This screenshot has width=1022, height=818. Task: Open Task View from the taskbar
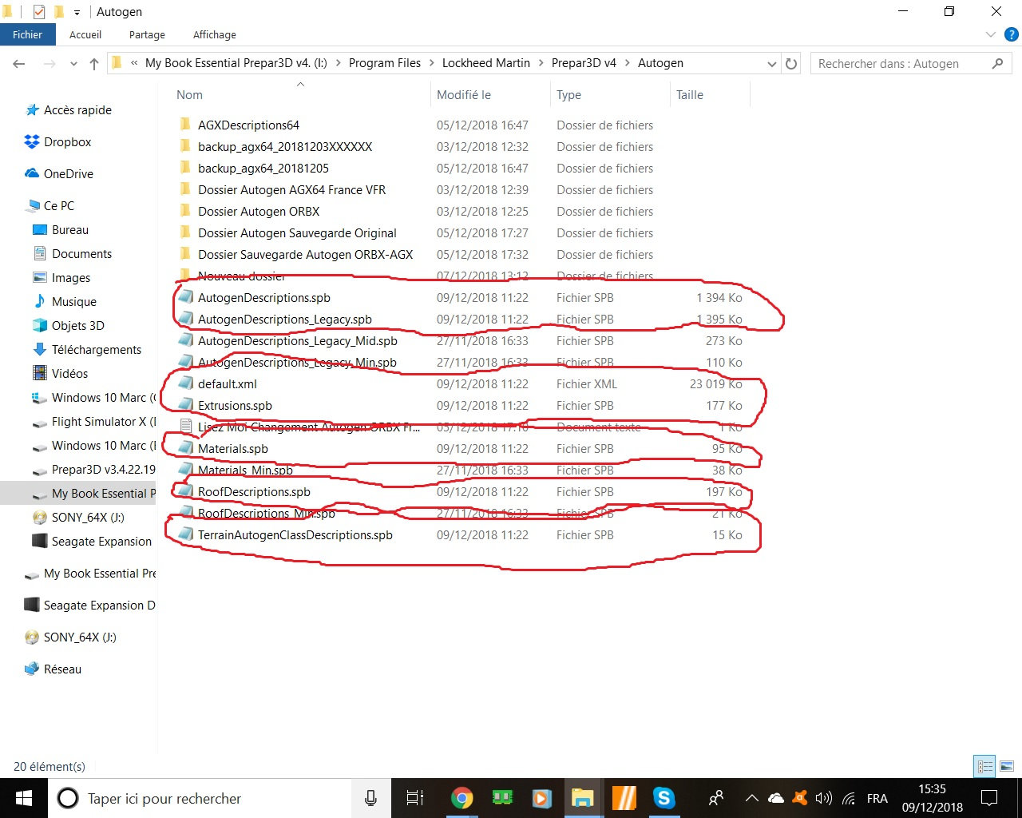415,798
